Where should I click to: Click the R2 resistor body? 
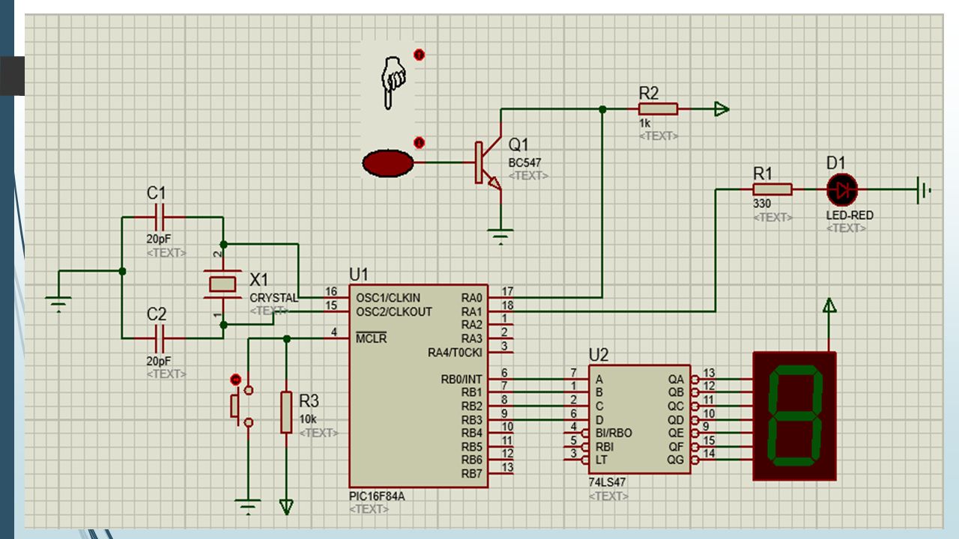[x=659, y=109]
